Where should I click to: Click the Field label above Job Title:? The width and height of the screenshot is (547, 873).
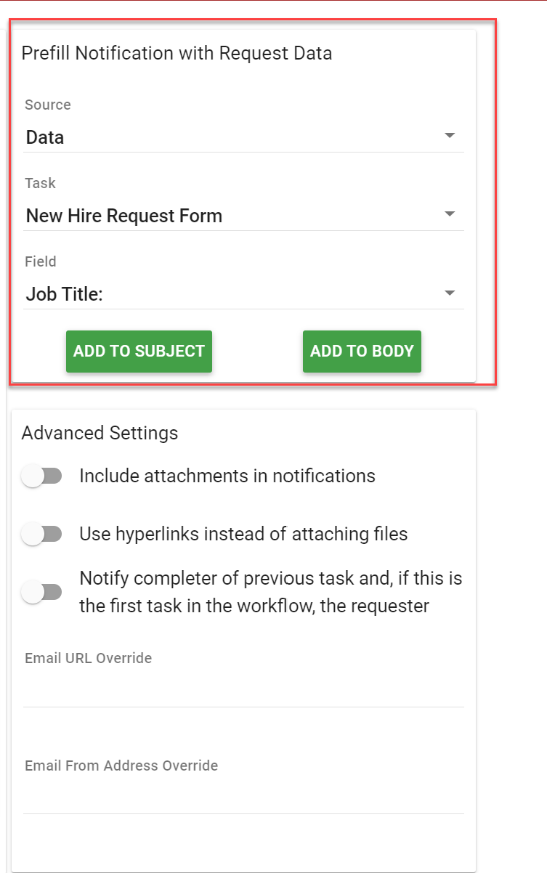[41, 261]
